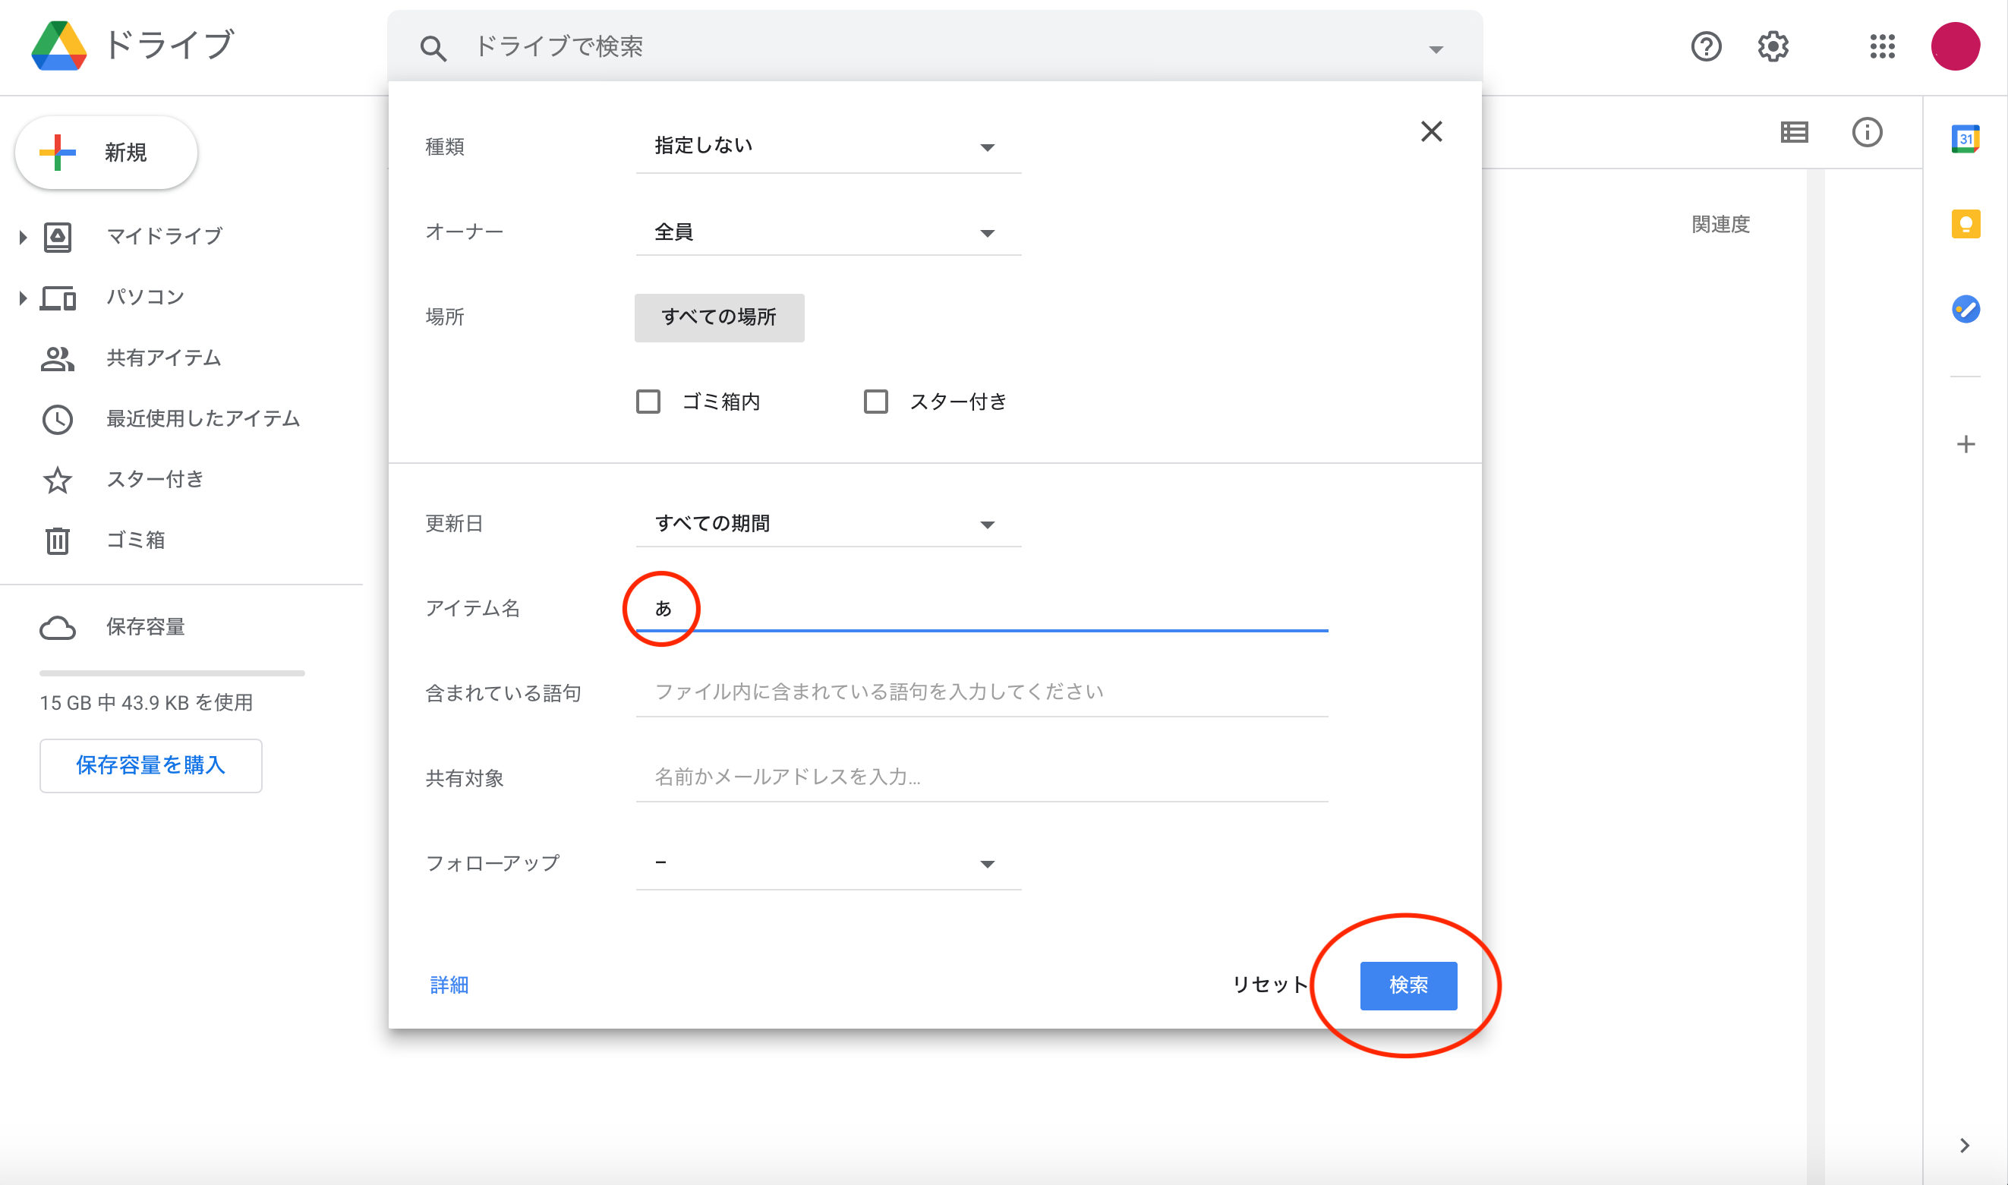Open ゴミ箱 in the sidebar
The image size is (2008, 1185).
(x=136, y=540)
